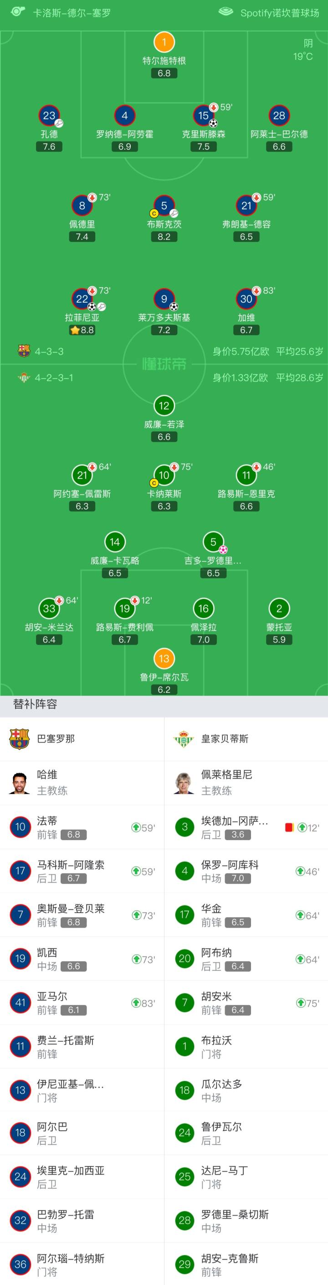Tap coach 哈维's portrait photo

point(20,783)
